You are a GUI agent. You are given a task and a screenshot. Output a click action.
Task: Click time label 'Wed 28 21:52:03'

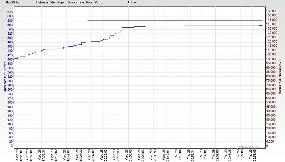click(x=128, y=155)
